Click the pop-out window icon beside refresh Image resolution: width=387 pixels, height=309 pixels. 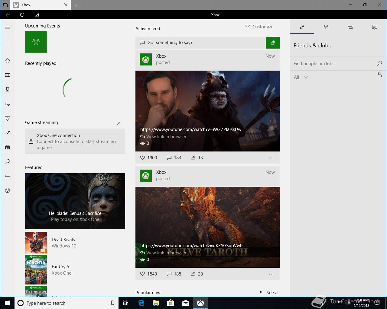coord(37,14)
